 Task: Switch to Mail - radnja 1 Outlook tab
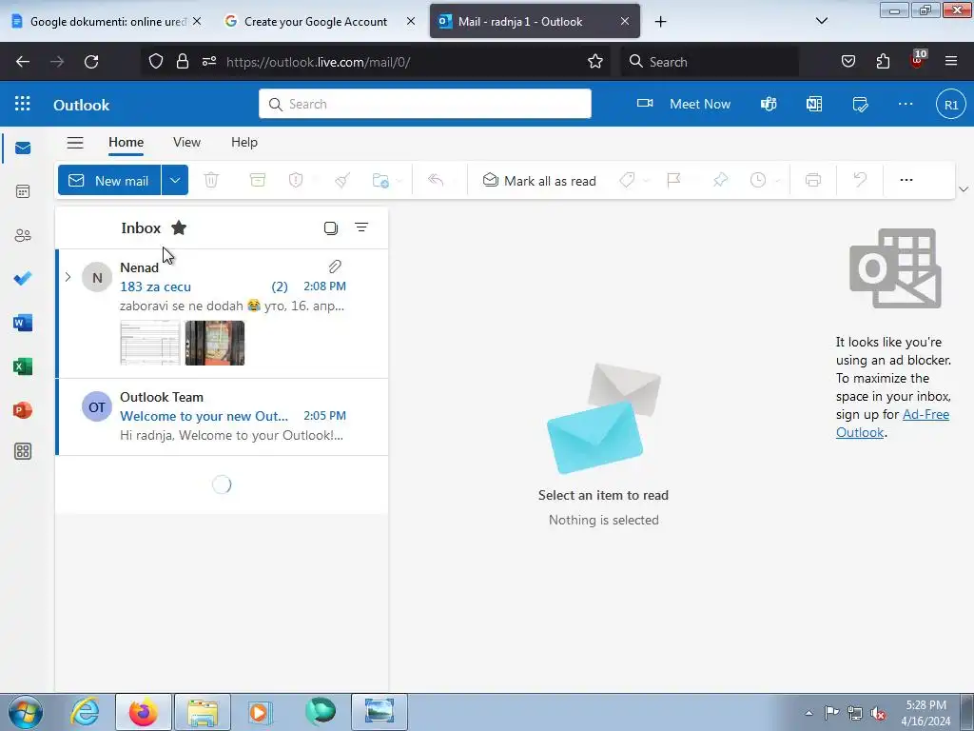535,21
